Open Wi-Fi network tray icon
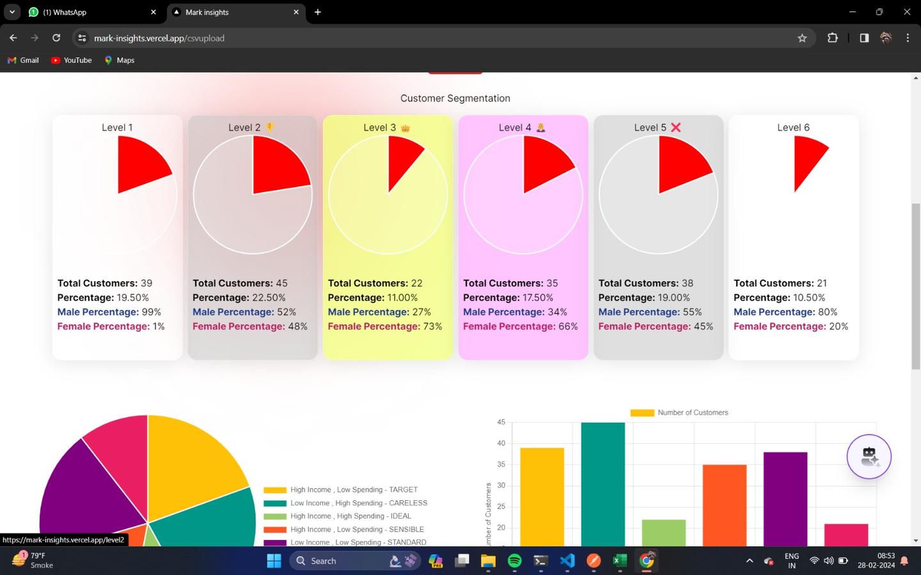Viewport: 921px width, 575px height. point(814,561)
